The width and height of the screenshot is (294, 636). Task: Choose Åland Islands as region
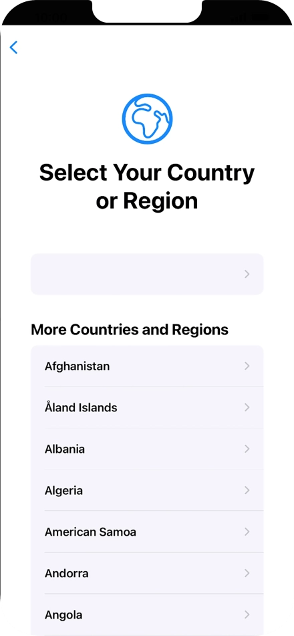coord(147,408)
